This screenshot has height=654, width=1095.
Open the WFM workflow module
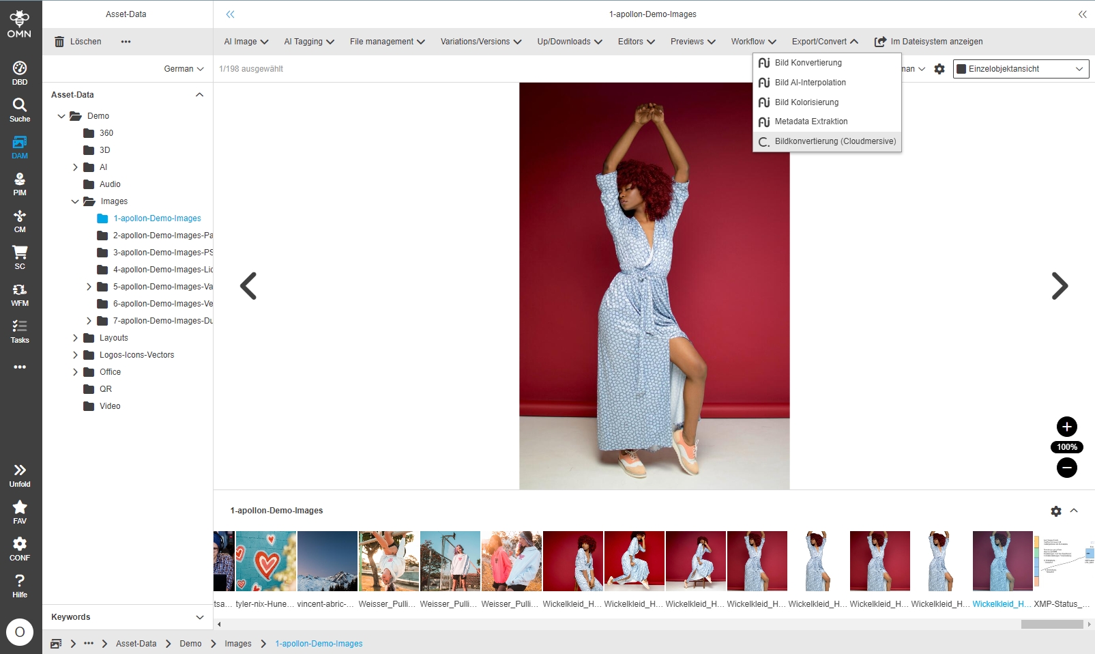click(20, 294)
